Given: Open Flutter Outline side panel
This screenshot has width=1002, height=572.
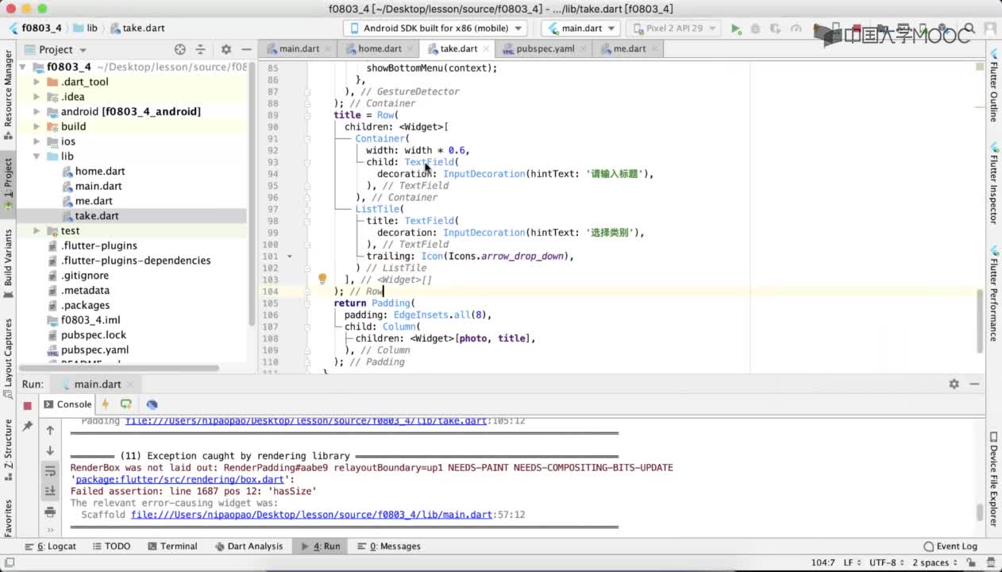Looking at the screenshot, I should point(993,86).
